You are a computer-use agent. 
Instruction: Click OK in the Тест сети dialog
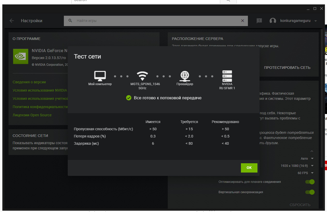tap(249, 168)
